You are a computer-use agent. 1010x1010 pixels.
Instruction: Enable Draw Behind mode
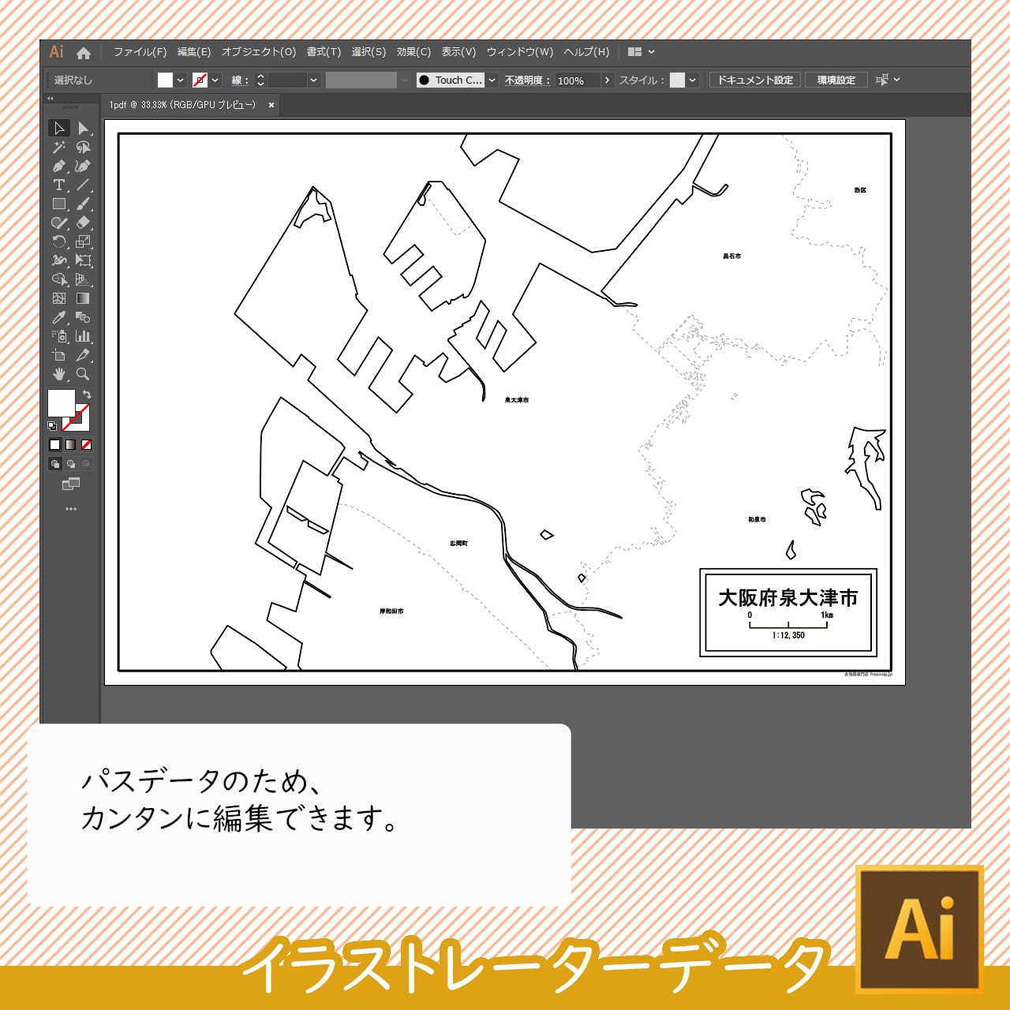click(71, 464)
